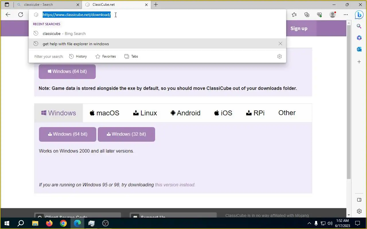This screenshot has height=229, width=367.
Task: Open notification center icon
Action: click(358, 223)
